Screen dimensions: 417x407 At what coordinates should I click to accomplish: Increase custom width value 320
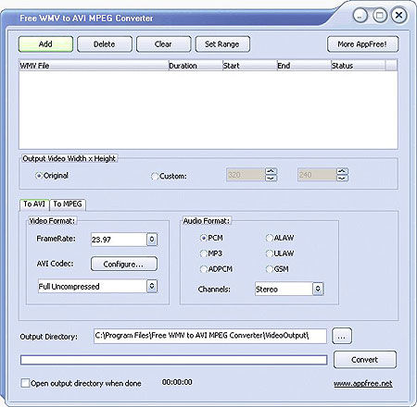pyautogui.click(x=271, y=171)
